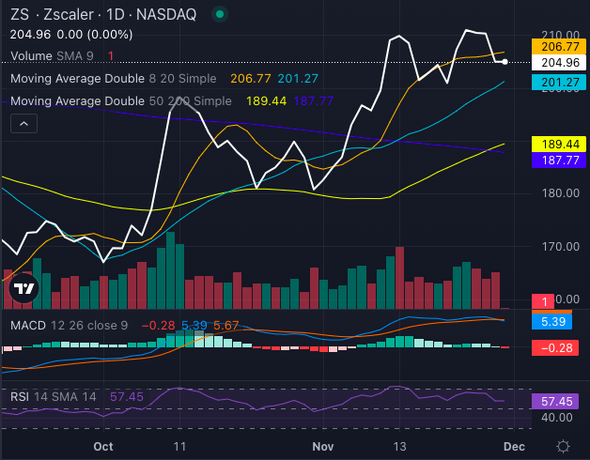Open chart settings gear icon
The image size is (590, 460).
563,445
